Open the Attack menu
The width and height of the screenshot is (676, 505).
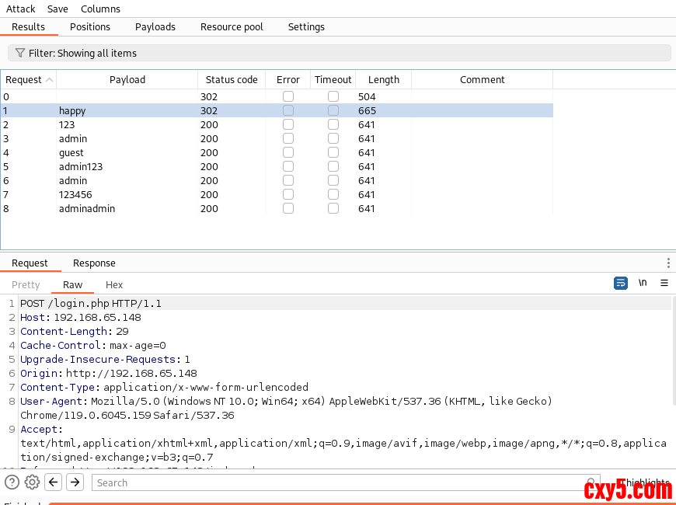[21, 9]
